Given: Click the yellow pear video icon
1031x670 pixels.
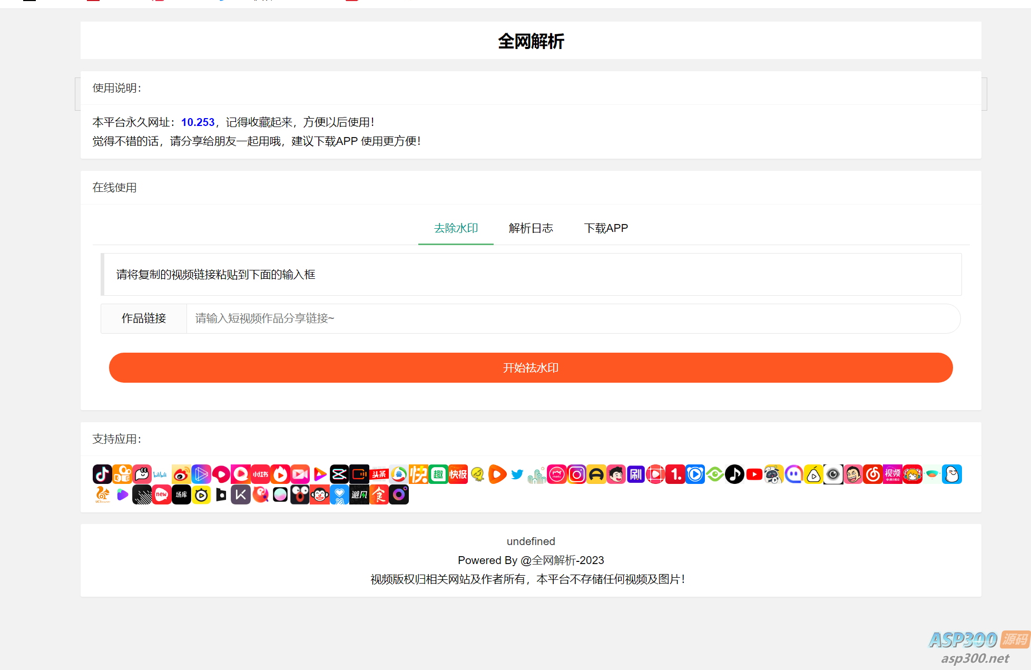Looking at the screenshot, I should [x=813, y=474].
